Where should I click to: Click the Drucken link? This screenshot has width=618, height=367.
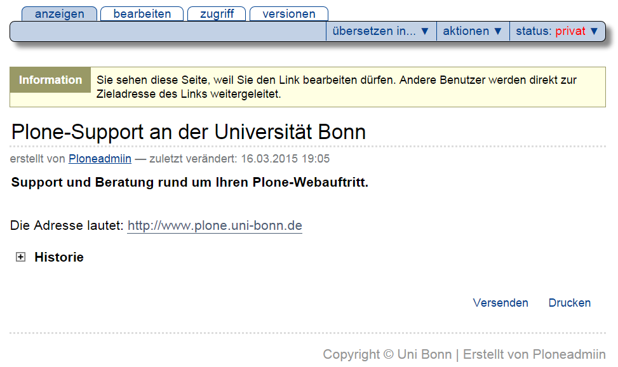[x=570, y=303]
